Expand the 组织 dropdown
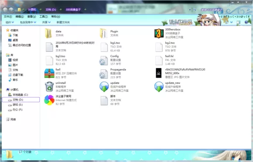The image size is (253, 162). [x=10, y=22]
